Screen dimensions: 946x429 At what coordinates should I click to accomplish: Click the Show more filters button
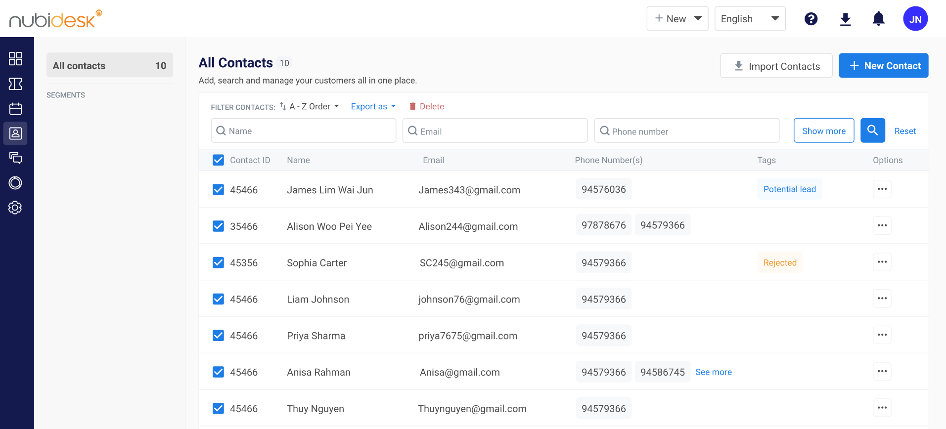coord(824,130)
